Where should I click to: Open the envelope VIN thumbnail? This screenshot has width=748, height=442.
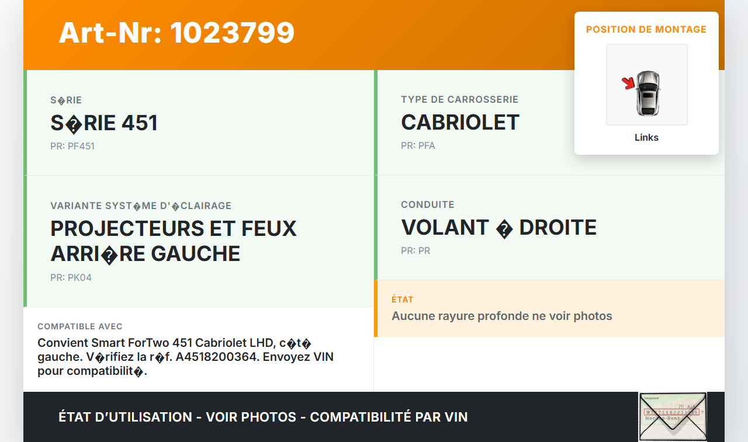coord(673,417)
